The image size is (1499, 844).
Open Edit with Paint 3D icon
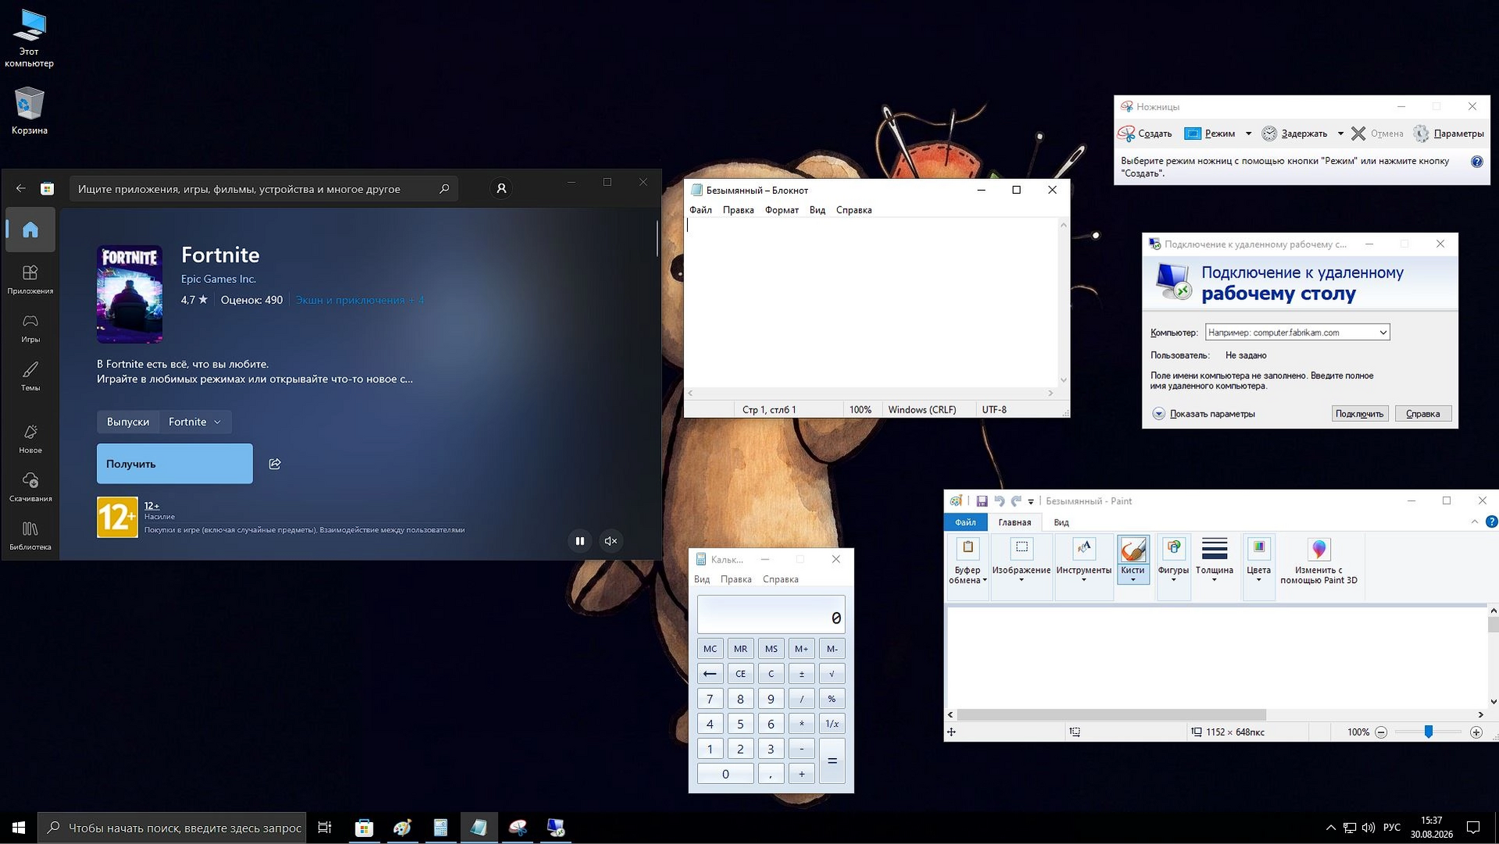pyautogui.click(x=1318, y=561)
